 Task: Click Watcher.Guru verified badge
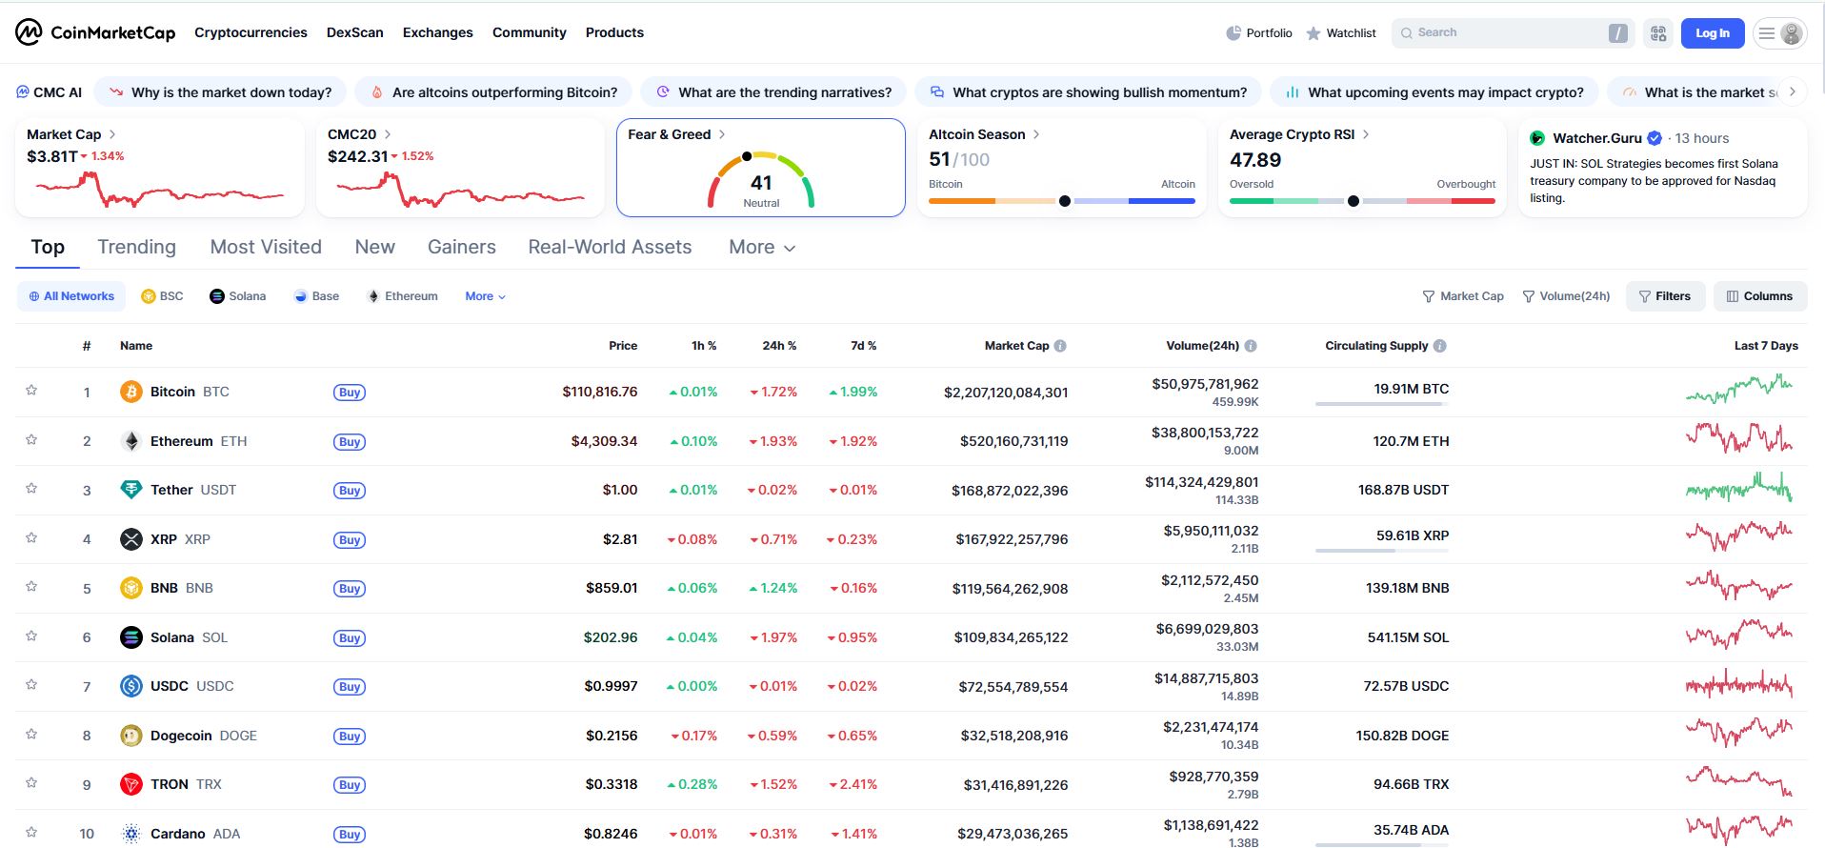[x=1655, y=138]
